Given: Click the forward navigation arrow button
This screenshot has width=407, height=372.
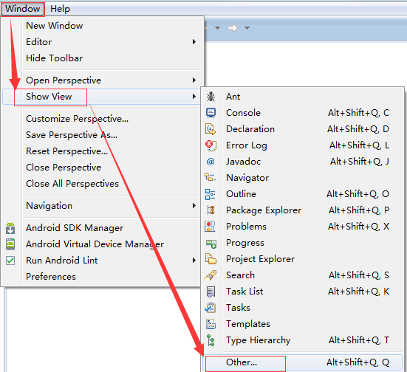Looking at the screenshot, I should point(233,28).
